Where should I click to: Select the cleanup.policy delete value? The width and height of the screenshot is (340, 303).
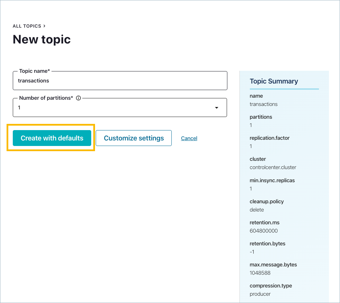[257, 210]
